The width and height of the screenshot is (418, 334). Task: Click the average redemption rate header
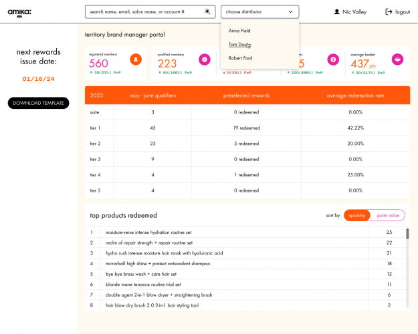click(355, 96)
